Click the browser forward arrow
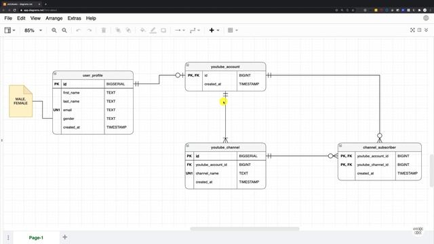This screenshot has width=434, height=244. tap(9, 10)
